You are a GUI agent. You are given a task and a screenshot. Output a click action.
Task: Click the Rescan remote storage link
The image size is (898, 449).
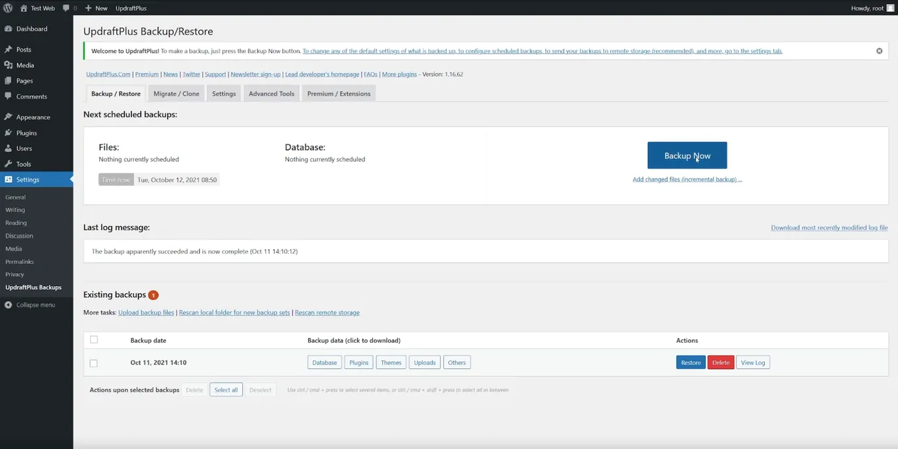click(327, 312)
